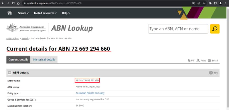Click the home icon in navigation bar
Screen dimensions: 229x110
[10, 13]
